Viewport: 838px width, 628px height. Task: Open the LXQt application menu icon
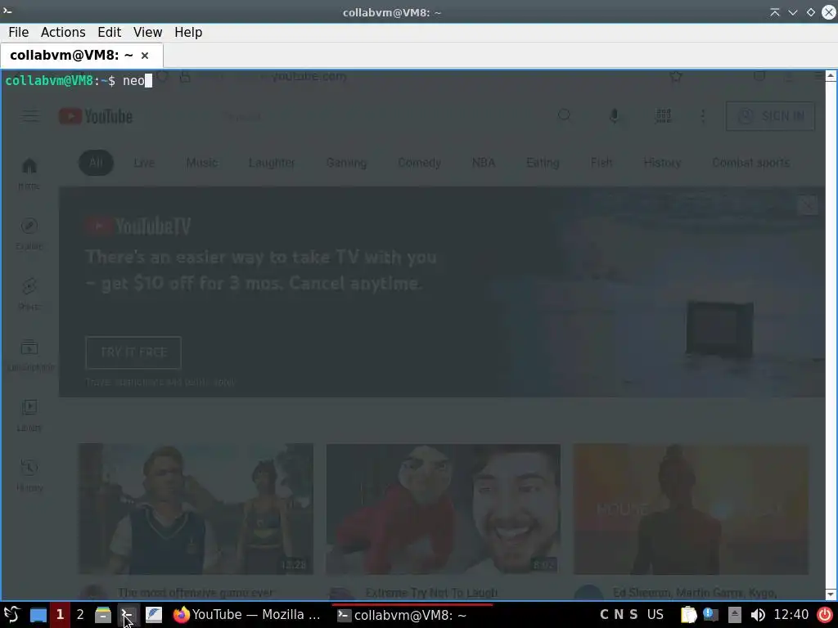[x=11, y=615]
